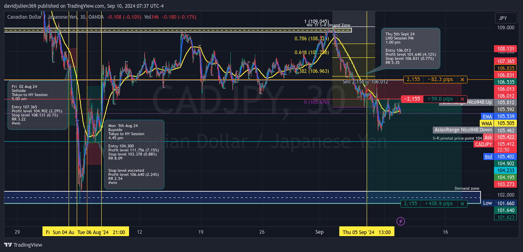Click the purple lightning bolt icon
This screenshot has height=252, width=523.
pyautogui.click(x=401, y=221)
